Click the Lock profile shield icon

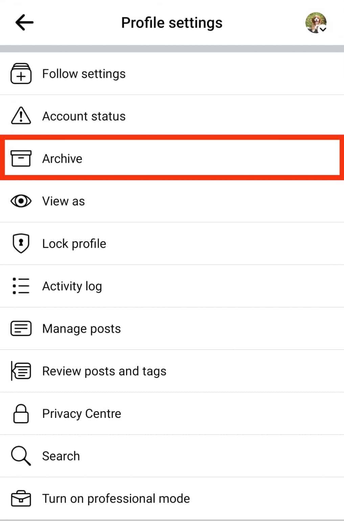coord(21,244)
